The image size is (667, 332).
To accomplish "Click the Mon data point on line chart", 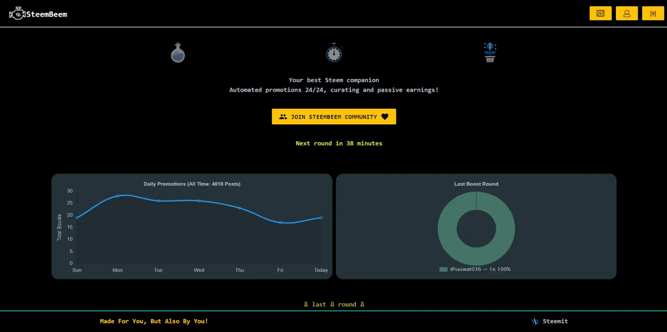I will [x=118, y=196].
